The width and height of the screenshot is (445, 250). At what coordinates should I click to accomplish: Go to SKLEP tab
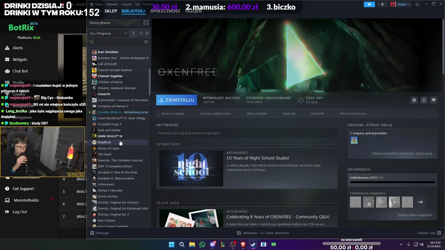click(111, 11)
